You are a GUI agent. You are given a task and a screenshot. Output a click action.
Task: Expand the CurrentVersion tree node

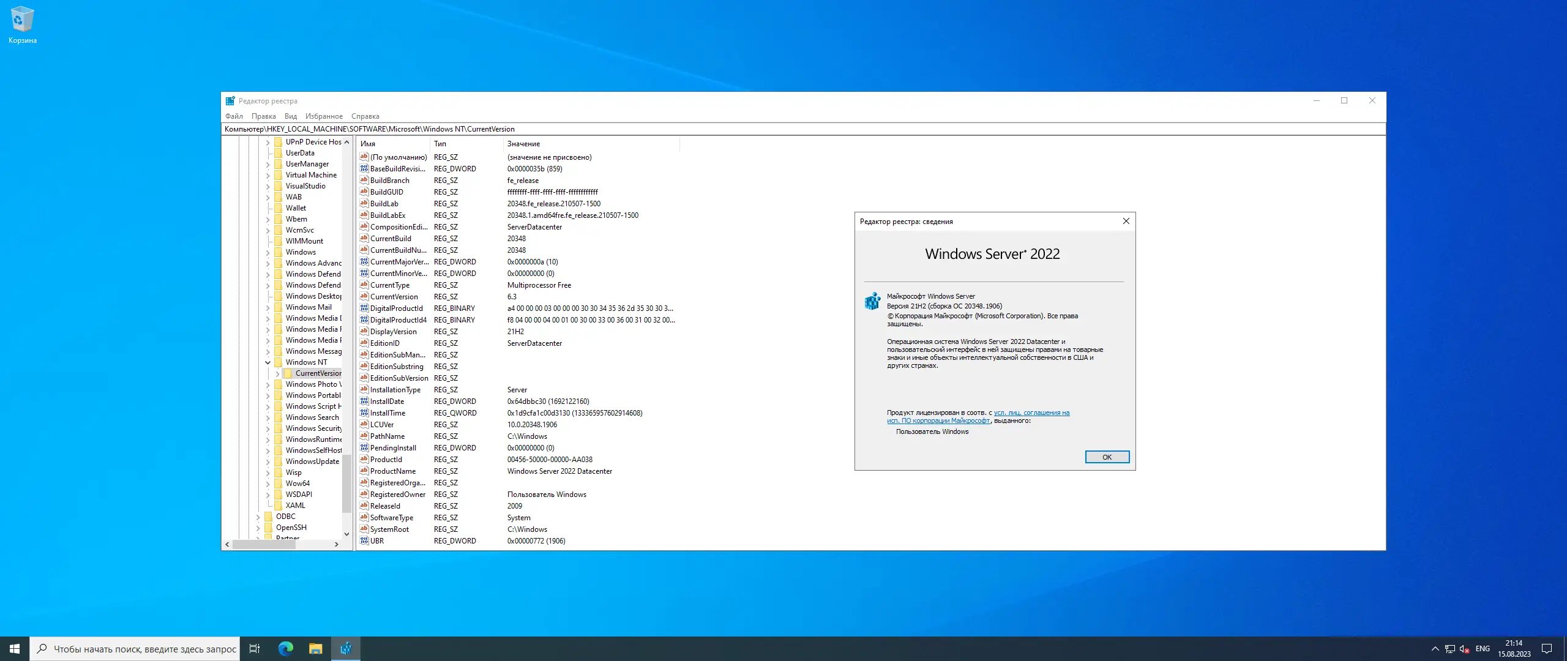point(278,373)
